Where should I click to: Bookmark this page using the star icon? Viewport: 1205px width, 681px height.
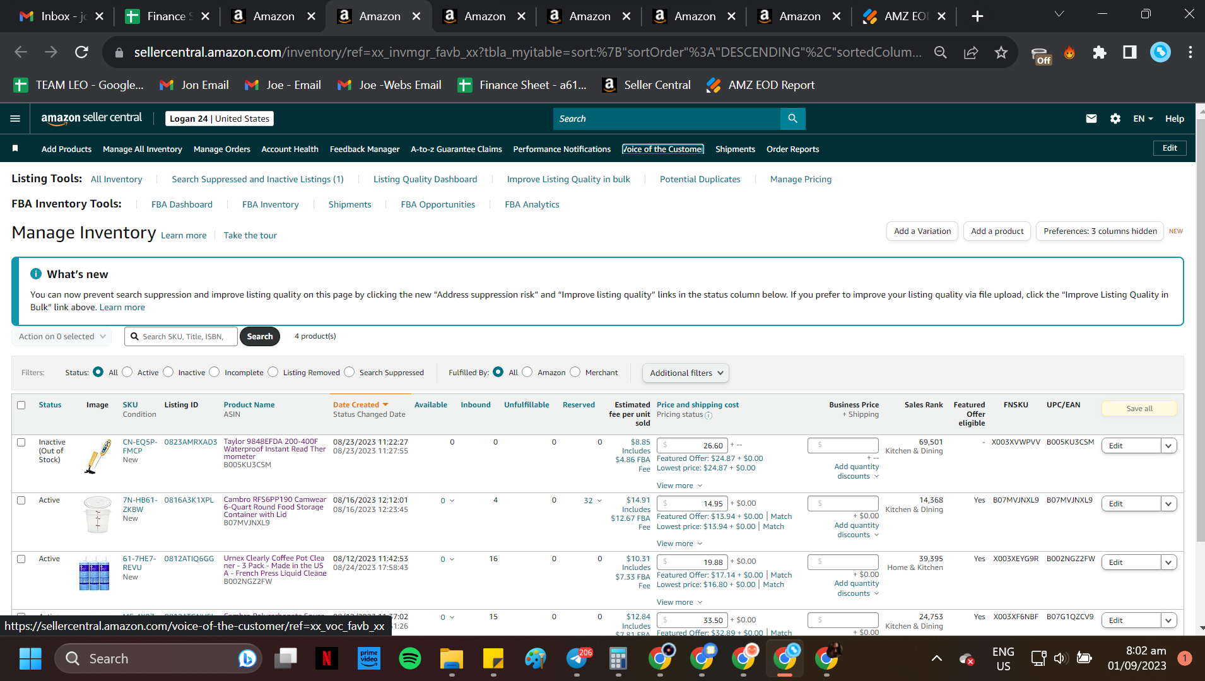[x=1001, y=52]
